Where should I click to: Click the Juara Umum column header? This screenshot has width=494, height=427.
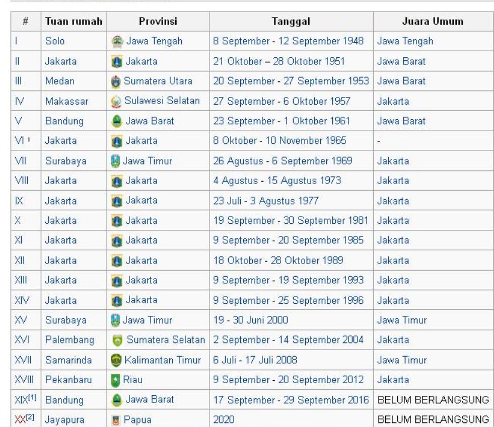433,22
